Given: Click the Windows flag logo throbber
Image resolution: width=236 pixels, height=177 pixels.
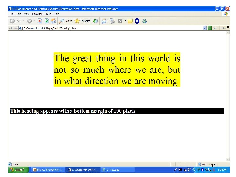Looking at the screenshot, I should click(x=226, y=14).
